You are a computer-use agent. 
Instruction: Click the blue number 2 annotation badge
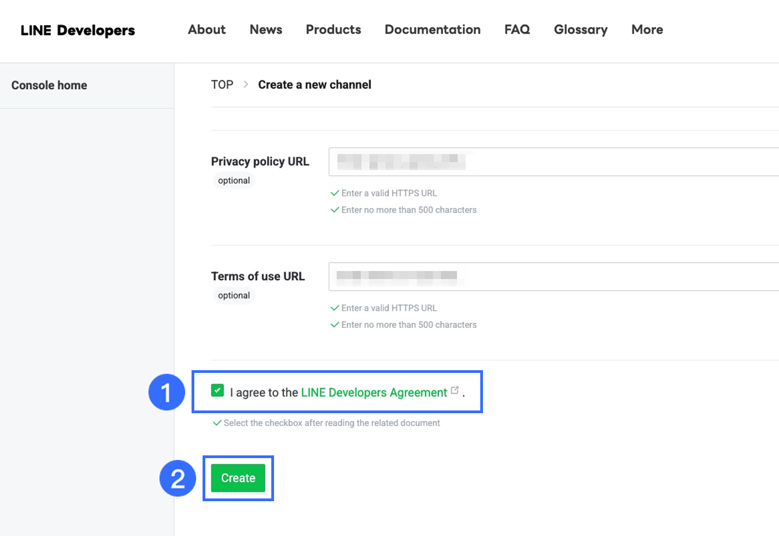coord(177,478)
